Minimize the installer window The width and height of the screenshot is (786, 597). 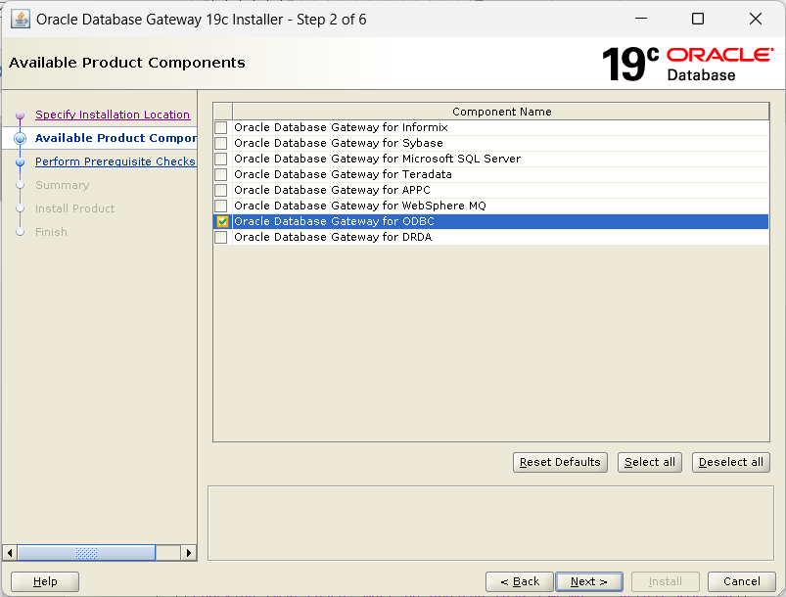[x=641, y=19]
